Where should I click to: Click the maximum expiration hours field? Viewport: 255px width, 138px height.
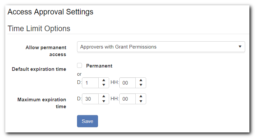pyautogui.click(x=128, y=99)
